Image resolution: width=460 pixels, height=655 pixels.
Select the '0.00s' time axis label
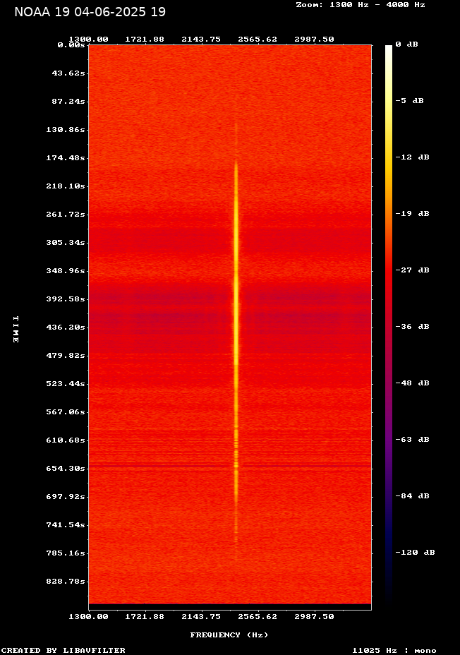pos(71,44)
